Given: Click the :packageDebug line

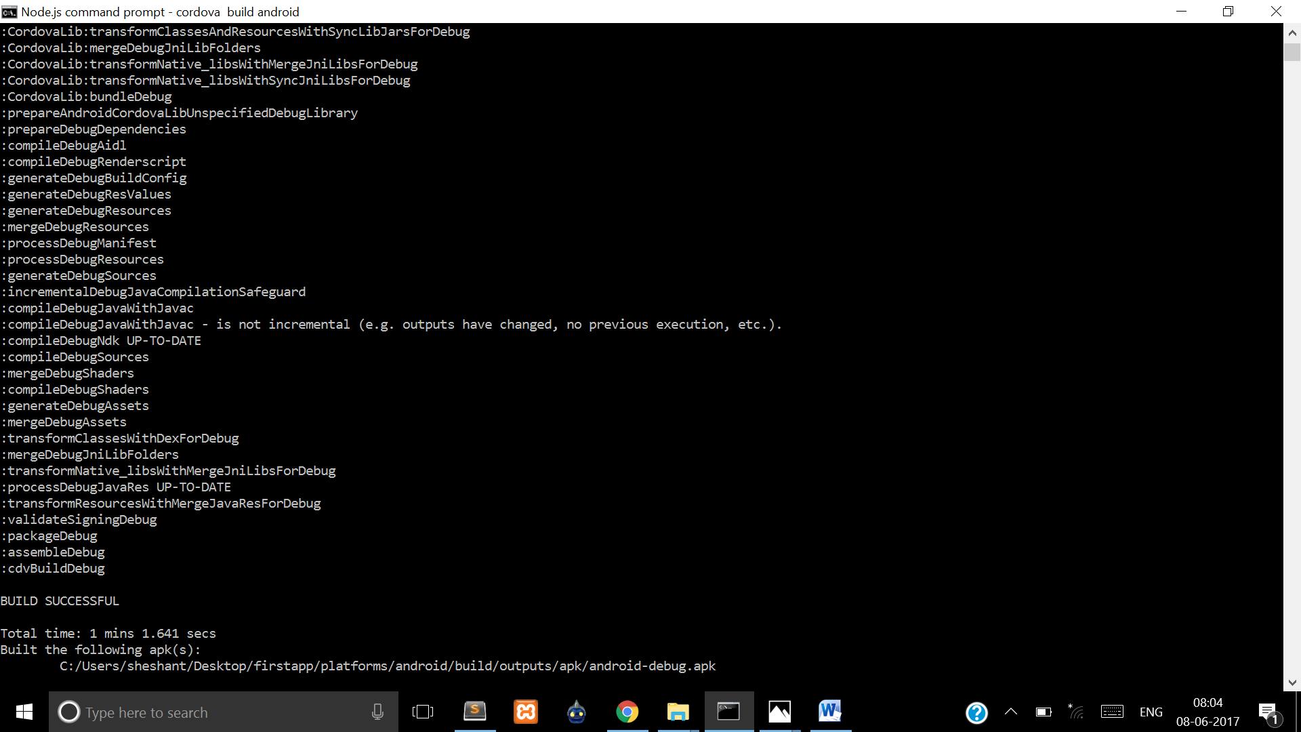Looking at the screenshot, I should tap(49, 536).
